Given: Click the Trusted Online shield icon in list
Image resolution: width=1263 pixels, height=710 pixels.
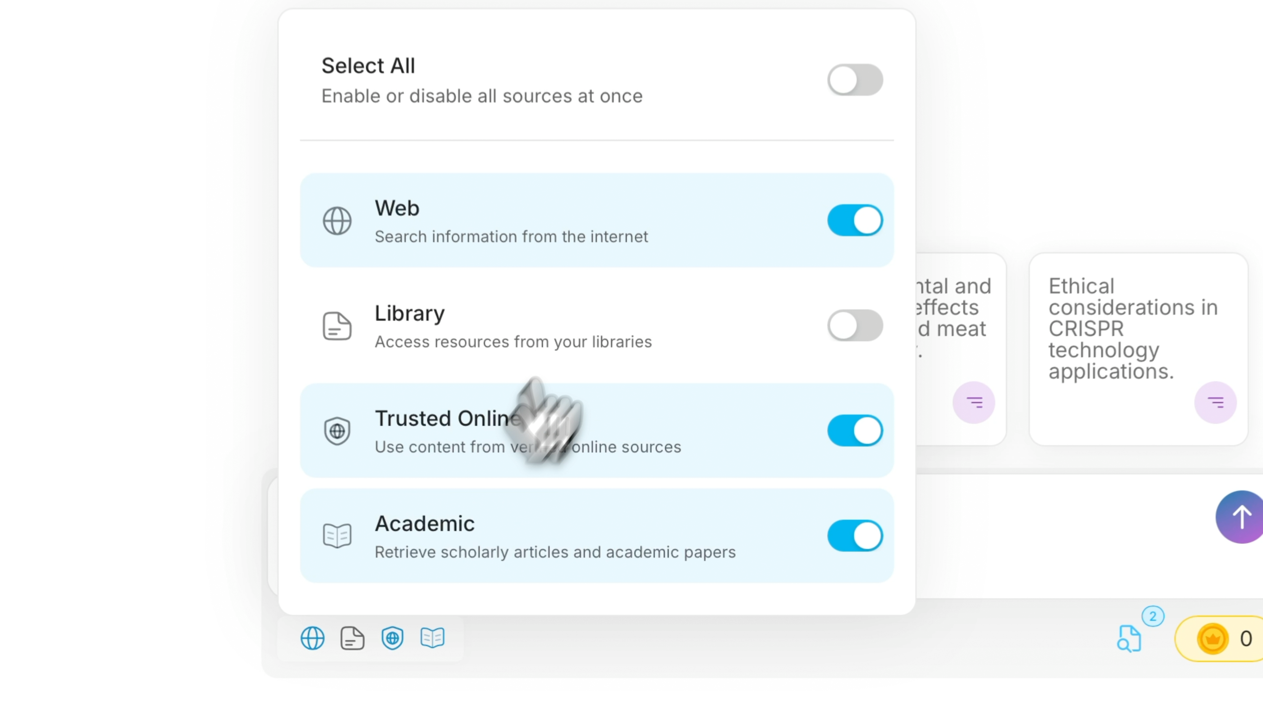Looking at the screenshot, I should pos(337,431).
